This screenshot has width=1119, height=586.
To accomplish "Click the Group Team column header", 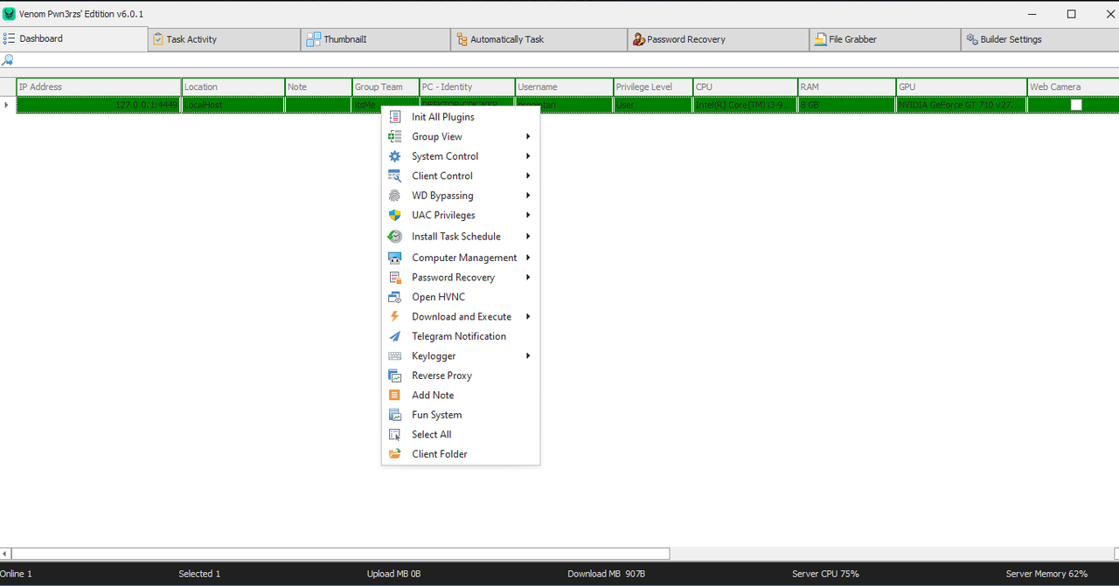I will (x=386, y=86).
